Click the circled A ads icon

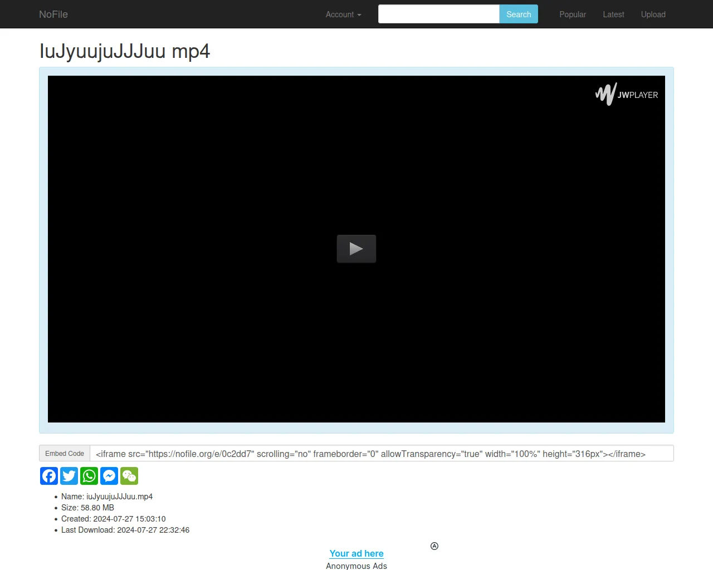point(434,546)
